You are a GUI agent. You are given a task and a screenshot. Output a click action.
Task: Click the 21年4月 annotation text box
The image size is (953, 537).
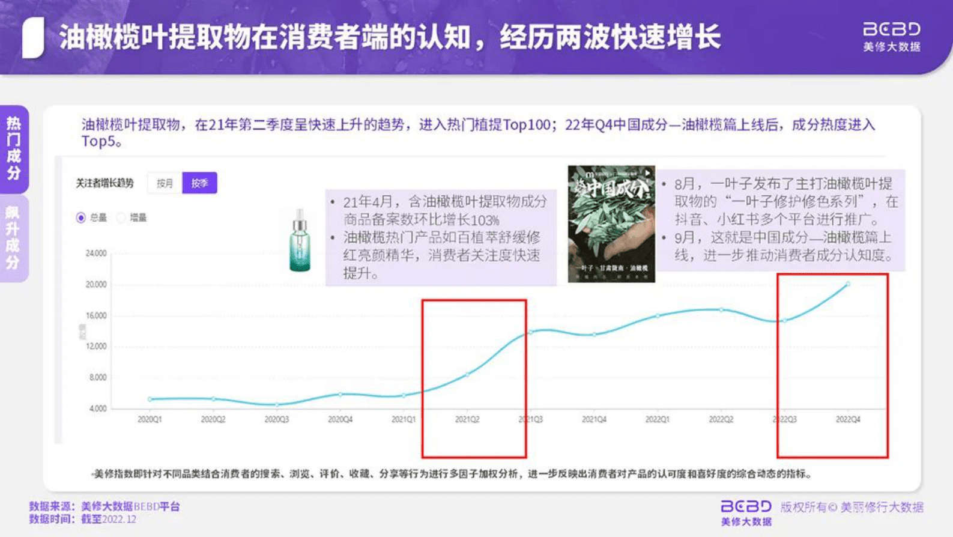click(441, 237)
